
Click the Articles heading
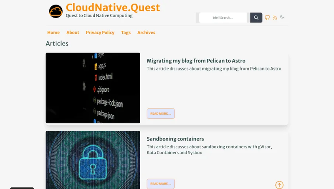click(57, 43)
